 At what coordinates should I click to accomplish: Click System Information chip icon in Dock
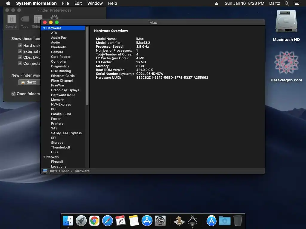(x=192, y=220)
